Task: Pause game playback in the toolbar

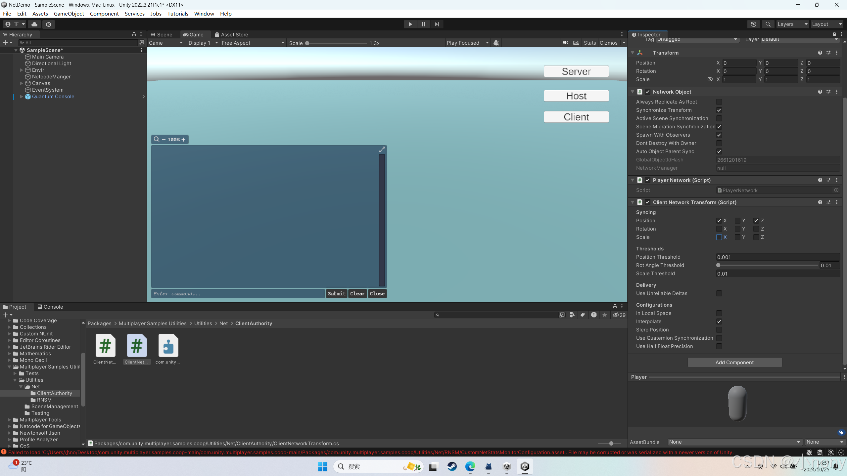Action: click(423, 24)
